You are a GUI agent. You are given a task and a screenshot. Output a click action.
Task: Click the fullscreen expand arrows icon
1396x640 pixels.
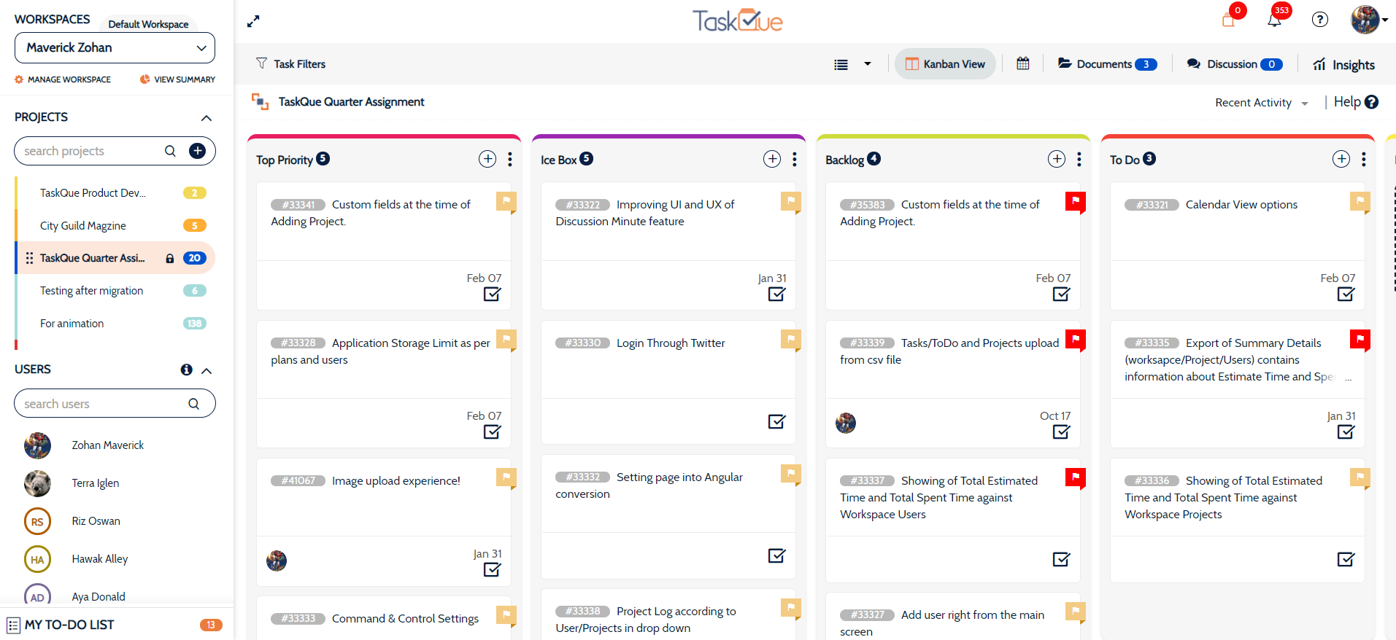click(253, 22)
